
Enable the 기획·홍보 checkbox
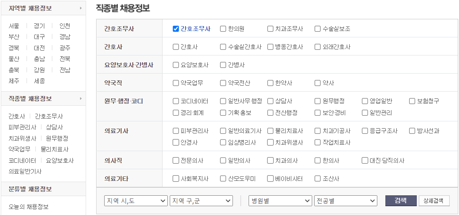(x=223, y=113)
